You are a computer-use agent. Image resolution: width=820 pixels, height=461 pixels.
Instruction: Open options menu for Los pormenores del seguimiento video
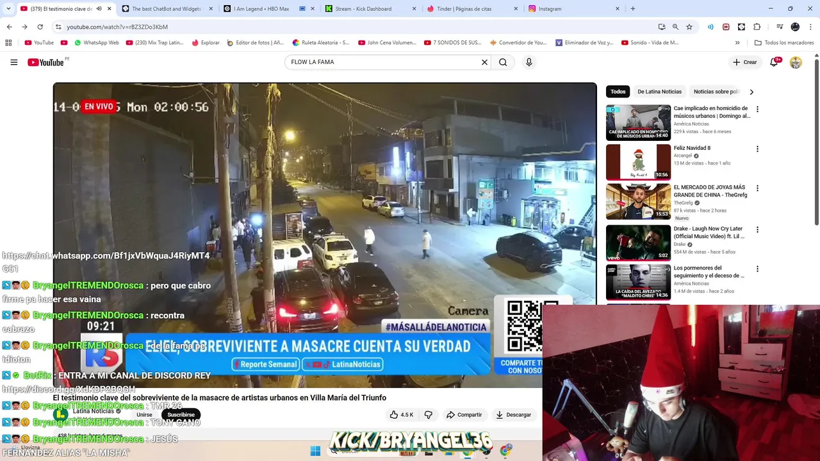click(757, 270)
